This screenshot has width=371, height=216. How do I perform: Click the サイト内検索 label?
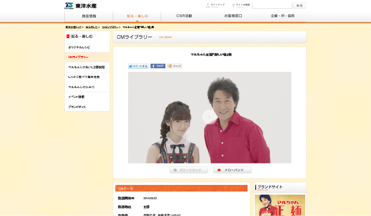click(241, 5)
